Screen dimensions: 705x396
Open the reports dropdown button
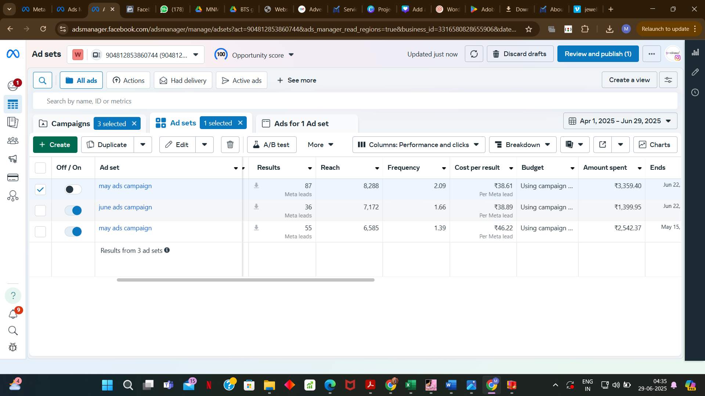click(575, 144)
